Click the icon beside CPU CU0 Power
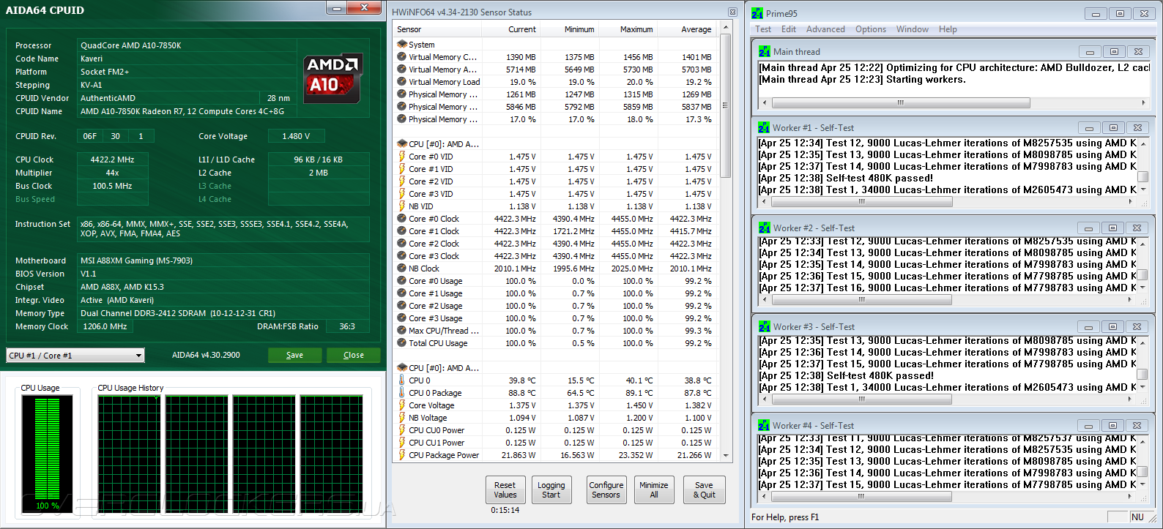This screenshot has width=1163, height=529. (x=401, y=429)
